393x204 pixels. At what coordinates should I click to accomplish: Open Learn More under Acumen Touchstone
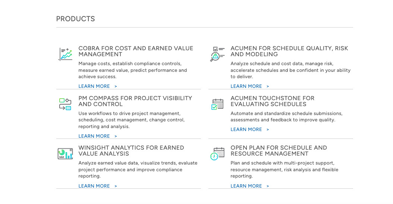pos(250,130)
